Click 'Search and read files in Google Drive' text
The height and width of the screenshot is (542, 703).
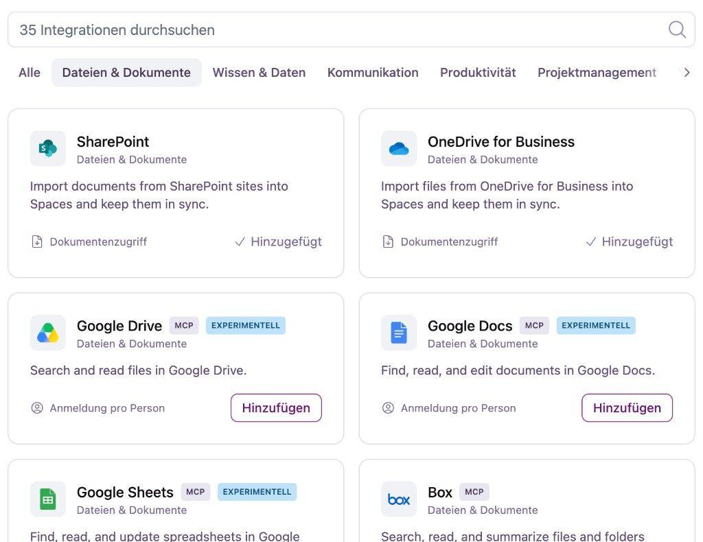click(139, 370)
